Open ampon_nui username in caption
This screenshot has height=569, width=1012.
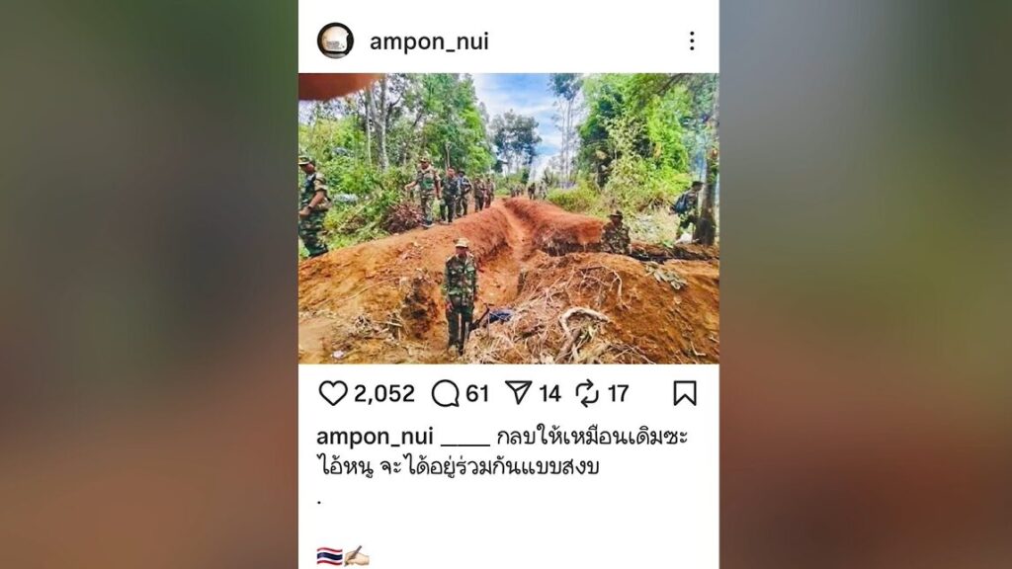click(x=375, y=437)
